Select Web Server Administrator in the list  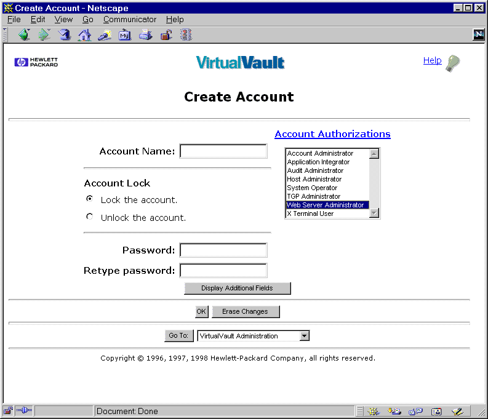coord(327,205)
